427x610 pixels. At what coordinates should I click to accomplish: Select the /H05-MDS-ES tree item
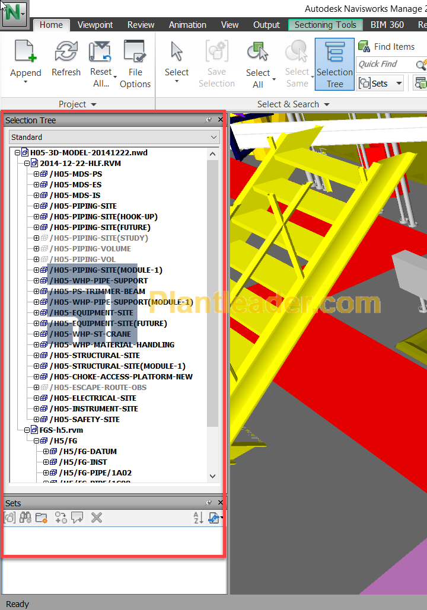point(75,185)
